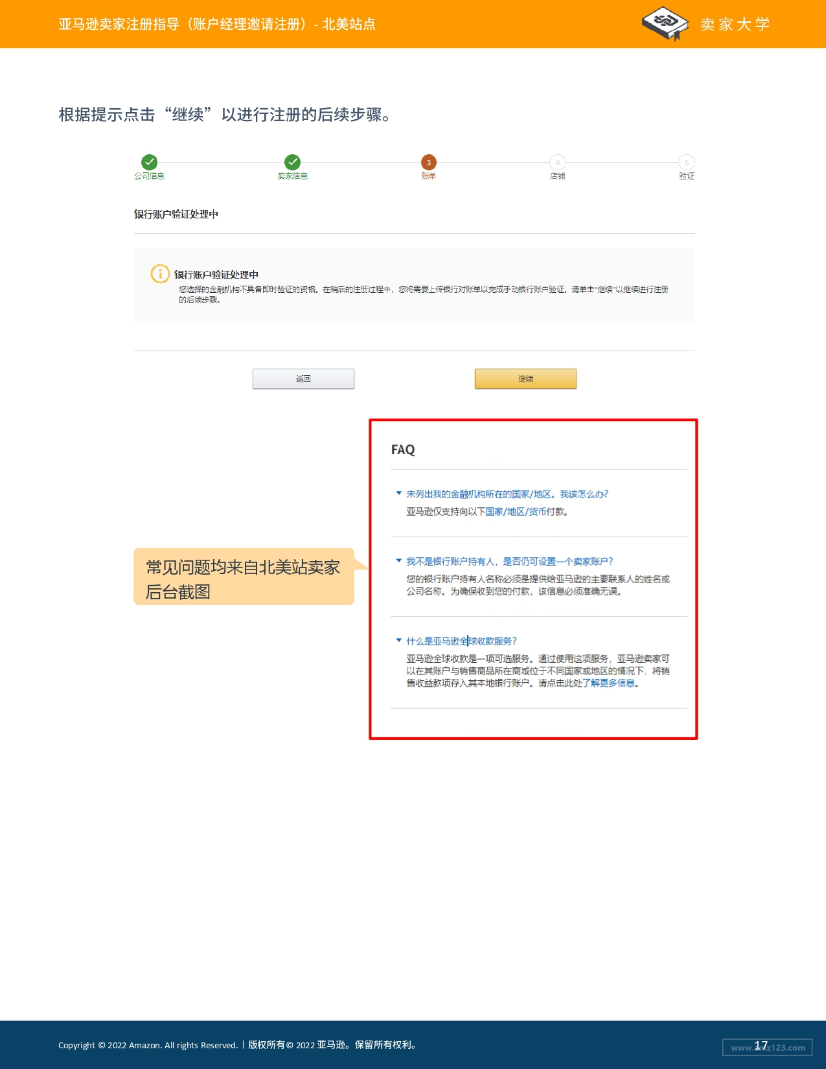Click the 公司信息 green checkmark step
The width and height of the screenshot is (826, 1069).
[150, 162]
